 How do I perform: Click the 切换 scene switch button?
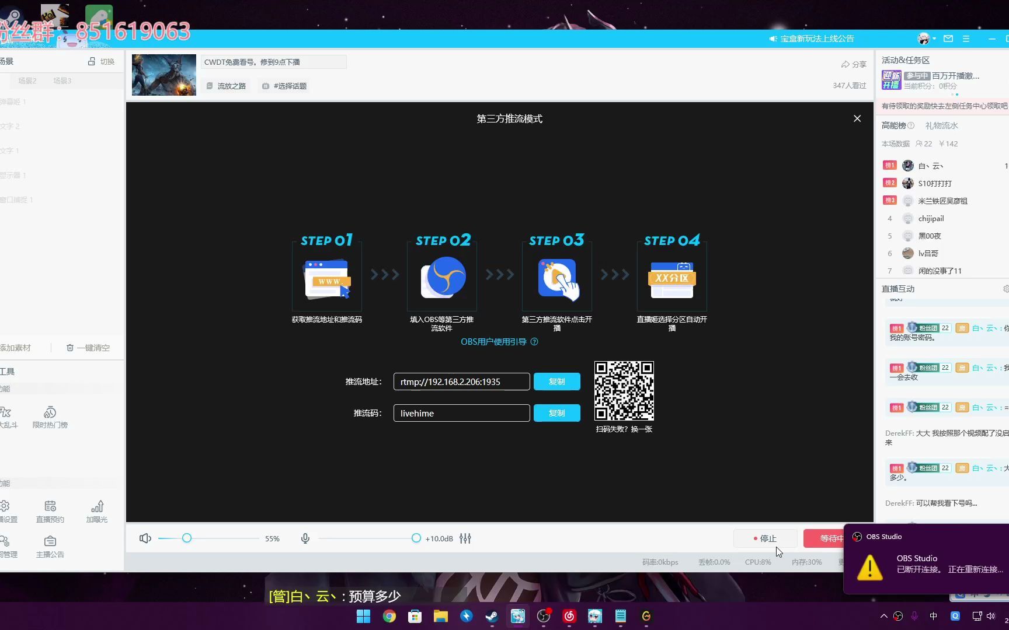102,61
